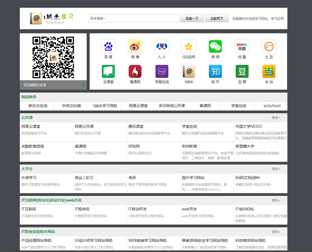Open the 云课堂 green chat icon
This screenshot has width=312, height=252.
(x=108, y=71)
